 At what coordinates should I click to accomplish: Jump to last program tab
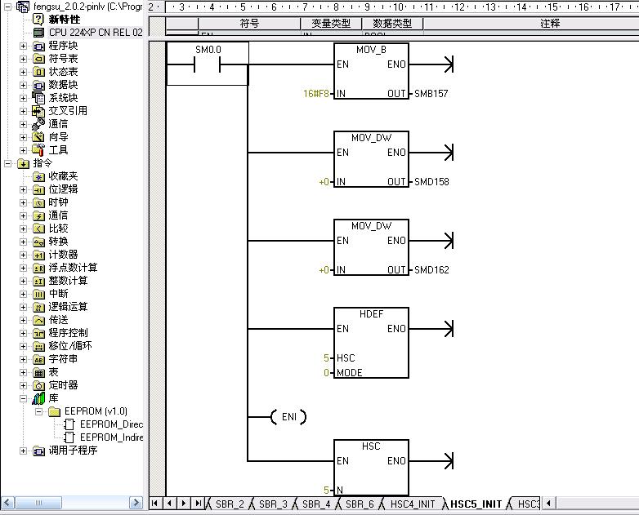tap(198, 504)
